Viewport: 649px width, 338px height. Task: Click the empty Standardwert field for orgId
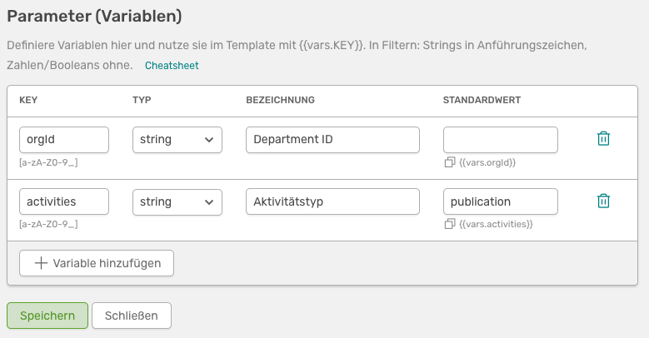pyautogui.click(x=500, y=140)
